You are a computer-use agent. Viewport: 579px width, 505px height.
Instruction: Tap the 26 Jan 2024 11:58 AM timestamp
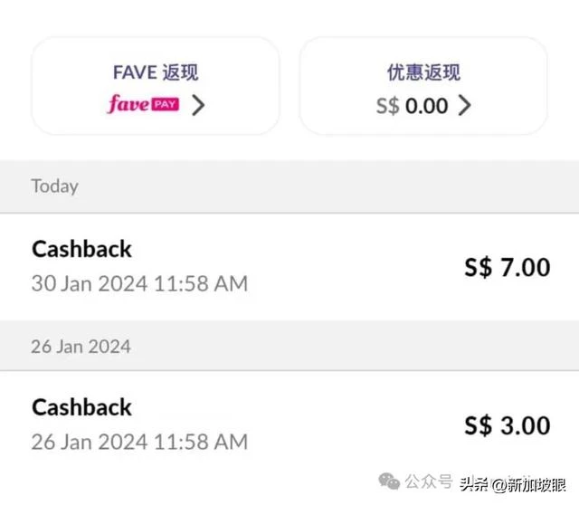139,442
